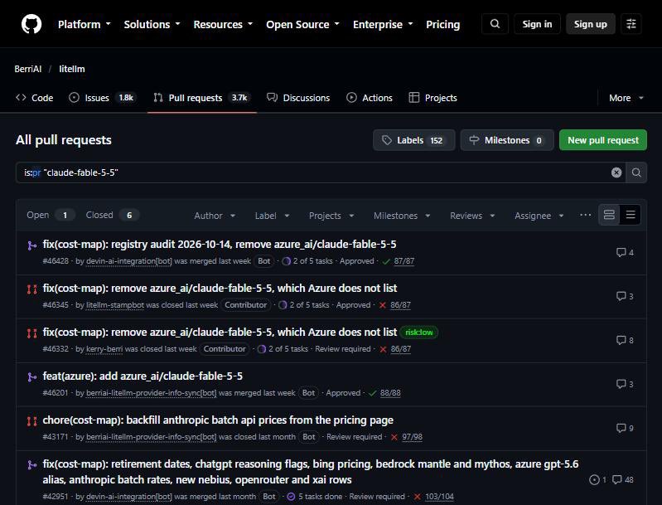Expand the Platform menu
662x505 pixels.
coord(84,25)
